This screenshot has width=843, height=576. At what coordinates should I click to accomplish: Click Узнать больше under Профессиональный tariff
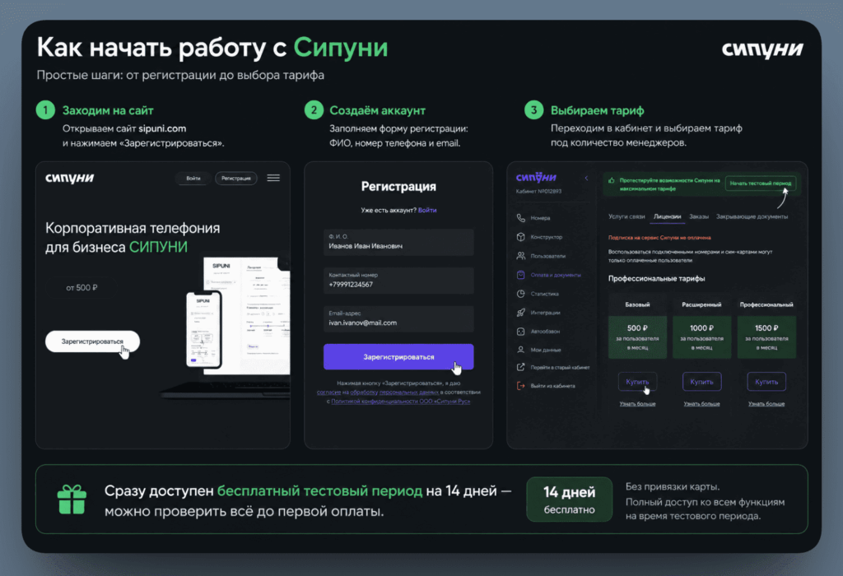(x=766, y=403)
